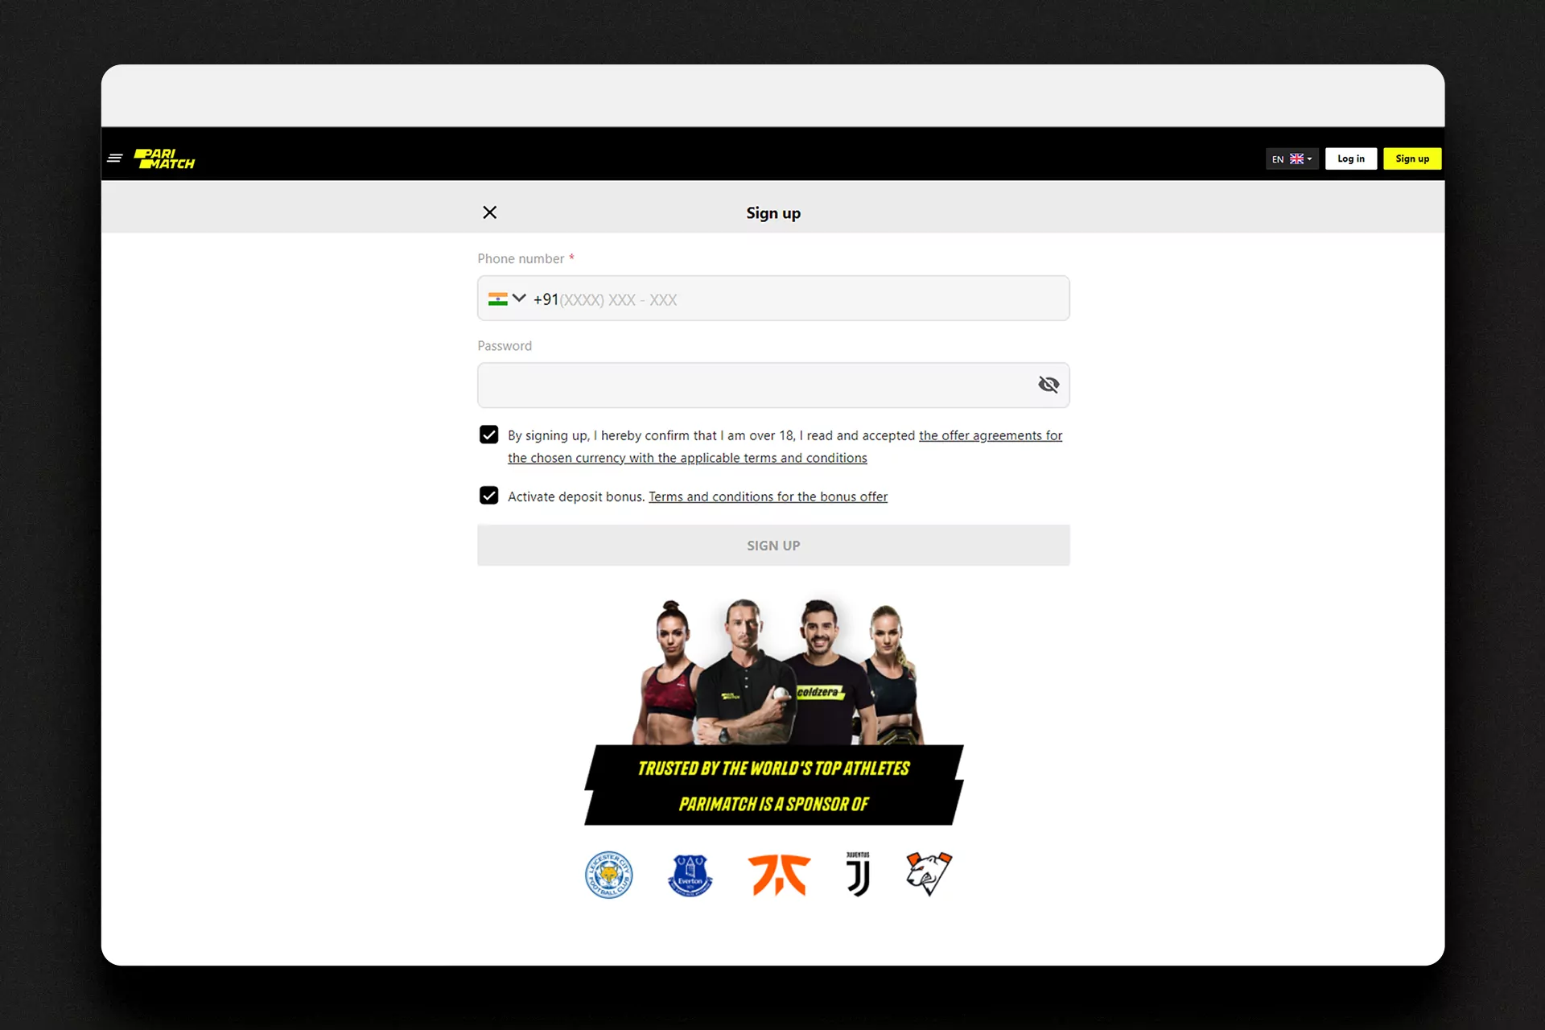Screen dimensions: 1545x1030
Task: Click the Juventus club sponsor icon
Action: pyautogui.click(x=856, y=874)
